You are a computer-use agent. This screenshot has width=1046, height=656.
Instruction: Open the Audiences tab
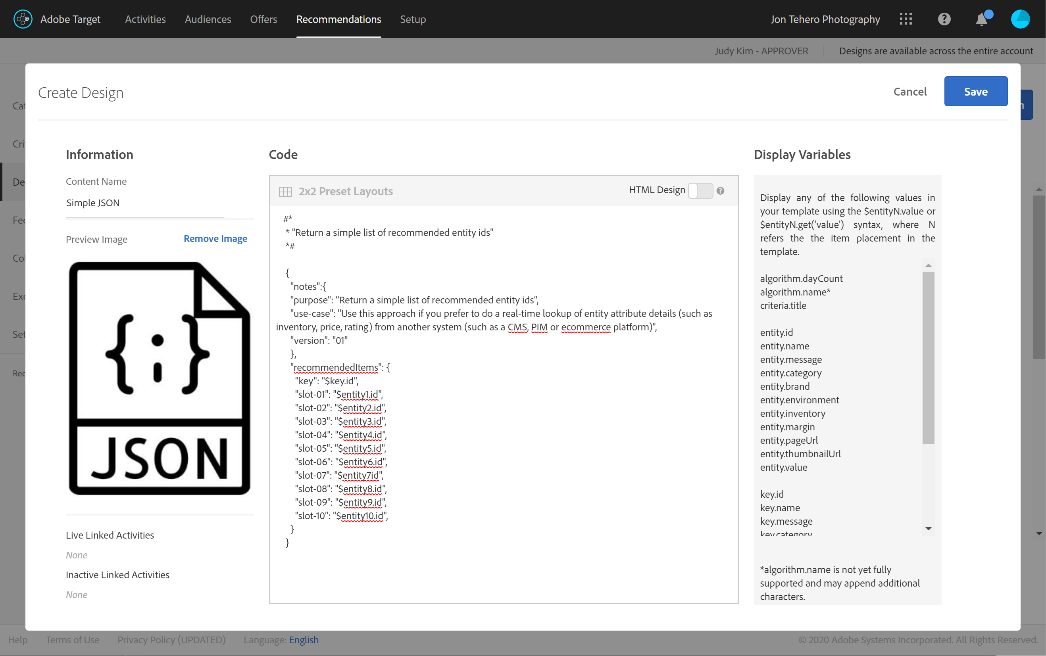pos(208,19)
